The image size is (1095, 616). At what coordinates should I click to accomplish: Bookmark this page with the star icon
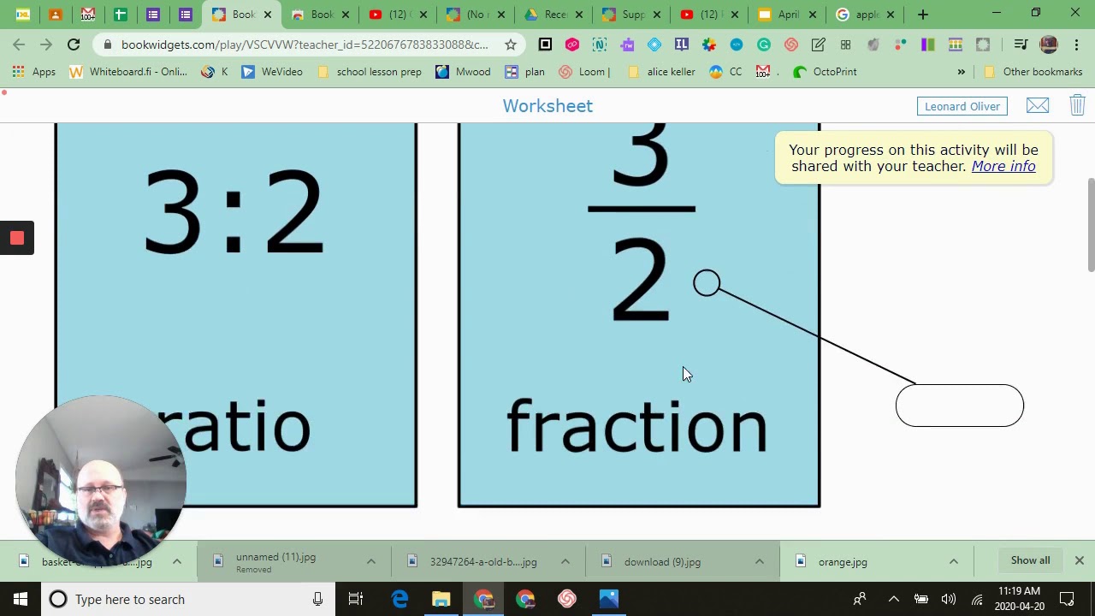511,44
